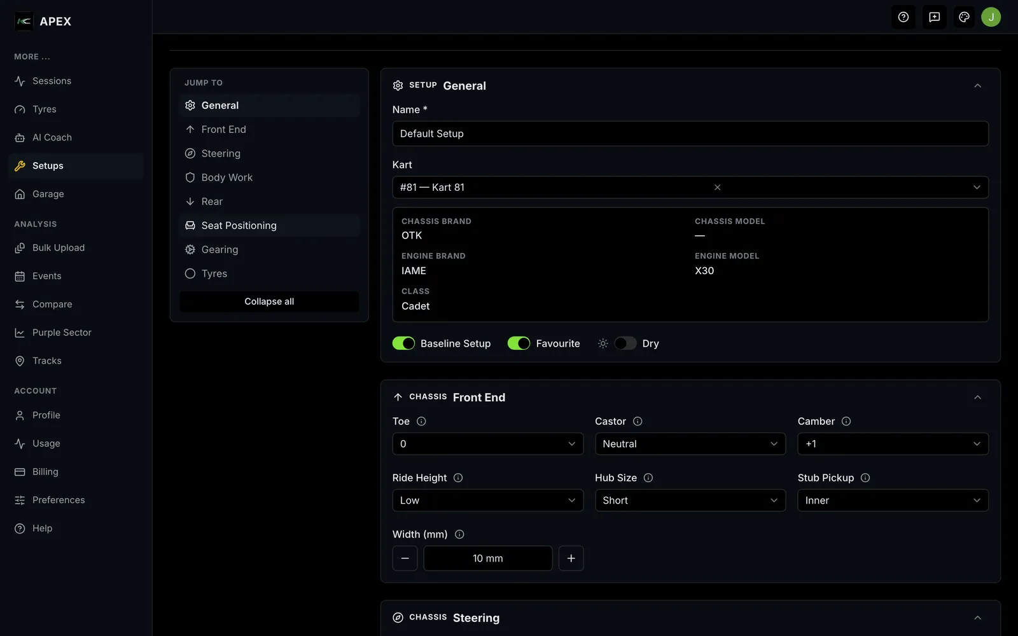Jump to Body Work section
The width and height of the screenshot is (1018, 636).
pos(269,177)
